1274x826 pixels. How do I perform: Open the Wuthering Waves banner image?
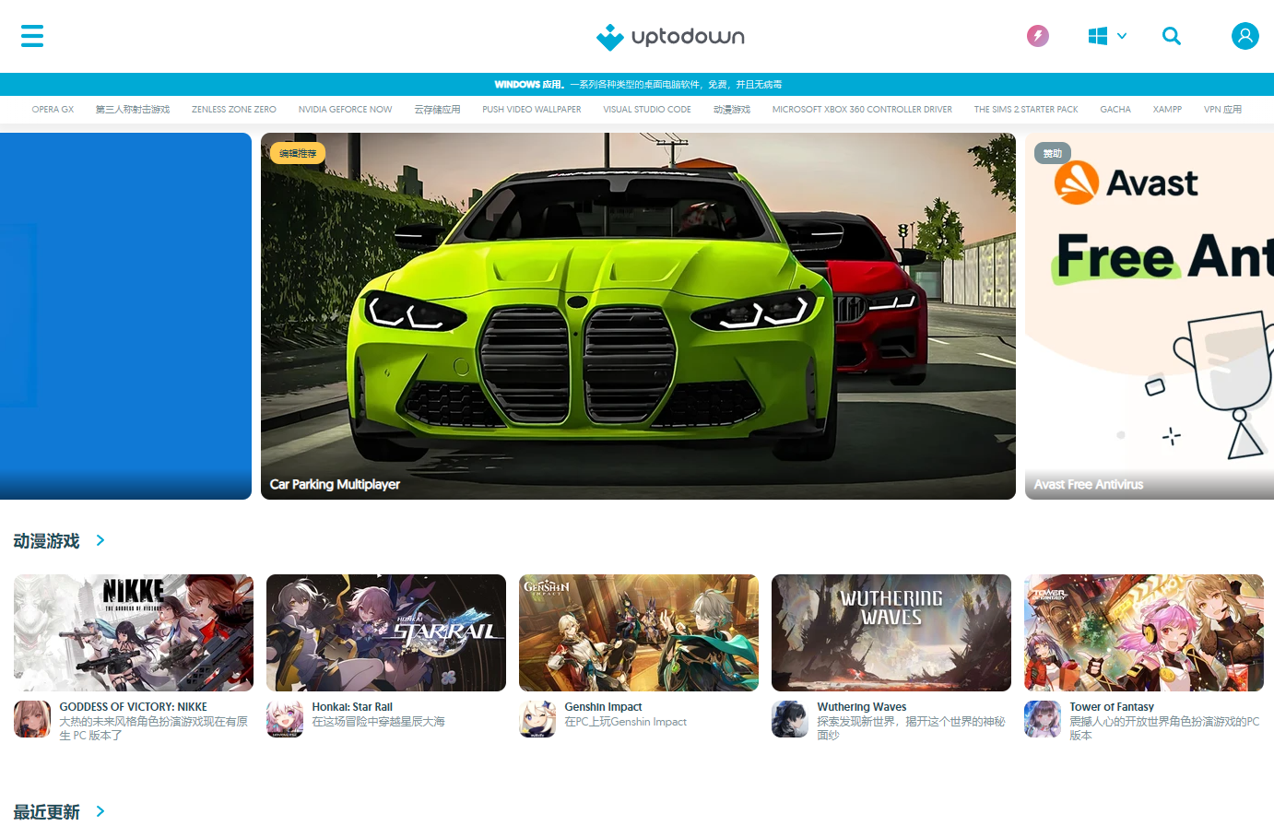coord(891,632)
